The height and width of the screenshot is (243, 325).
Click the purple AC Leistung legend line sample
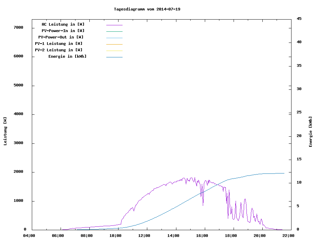tap(114, 25)
